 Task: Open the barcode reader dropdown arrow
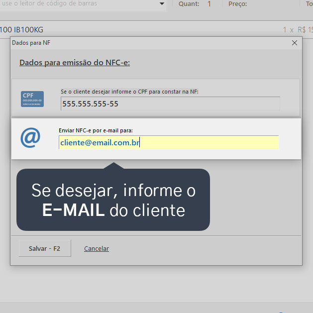point(162,4)
